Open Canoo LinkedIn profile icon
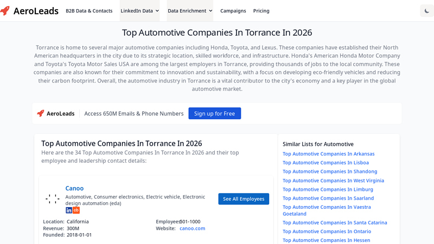The width and height of the screenshot is (434, 244). (x=69, y=210)
